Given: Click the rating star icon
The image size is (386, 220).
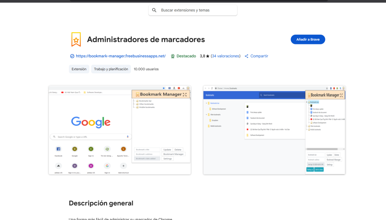Looking at the screenshot, I should pyautogui.click(x=208, y=56).
